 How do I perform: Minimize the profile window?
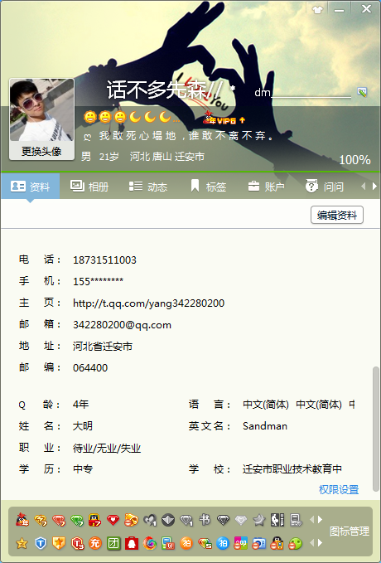(x=339, y=10)
